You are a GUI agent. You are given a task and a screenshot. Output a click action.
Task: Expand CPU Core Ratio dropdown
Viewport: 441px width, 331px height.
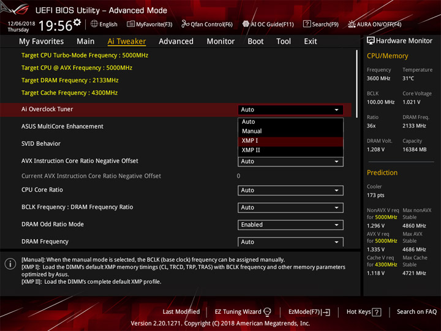[x=290, y=191]
